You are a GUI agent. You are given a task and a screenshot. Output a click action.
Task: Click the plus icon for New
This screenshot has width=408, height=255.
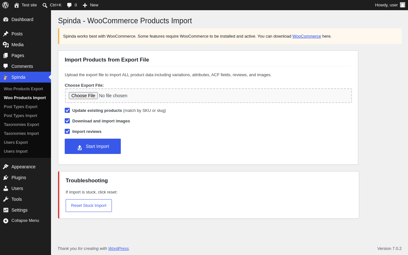[85, 5]
